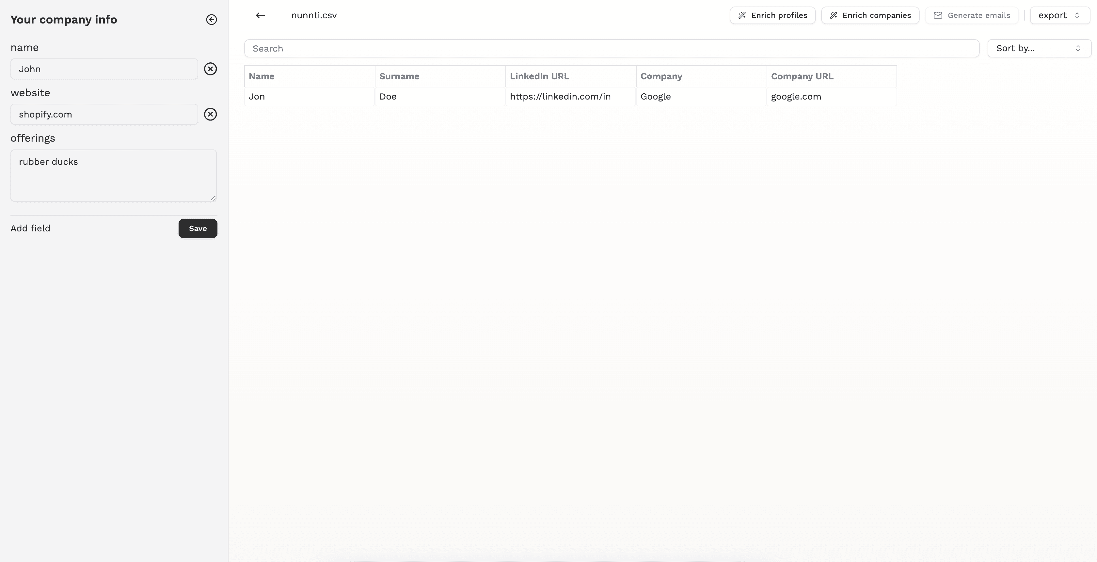Viewport: 1097px width, 562px height.
Task: Click the Company URL column header
Action: tap(832, 76)
